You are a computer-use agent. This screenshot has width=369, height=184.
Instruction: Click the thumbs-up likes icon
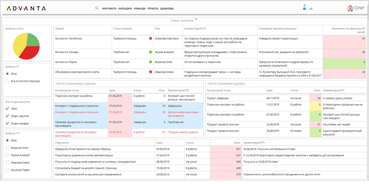[x=311, y=8]
